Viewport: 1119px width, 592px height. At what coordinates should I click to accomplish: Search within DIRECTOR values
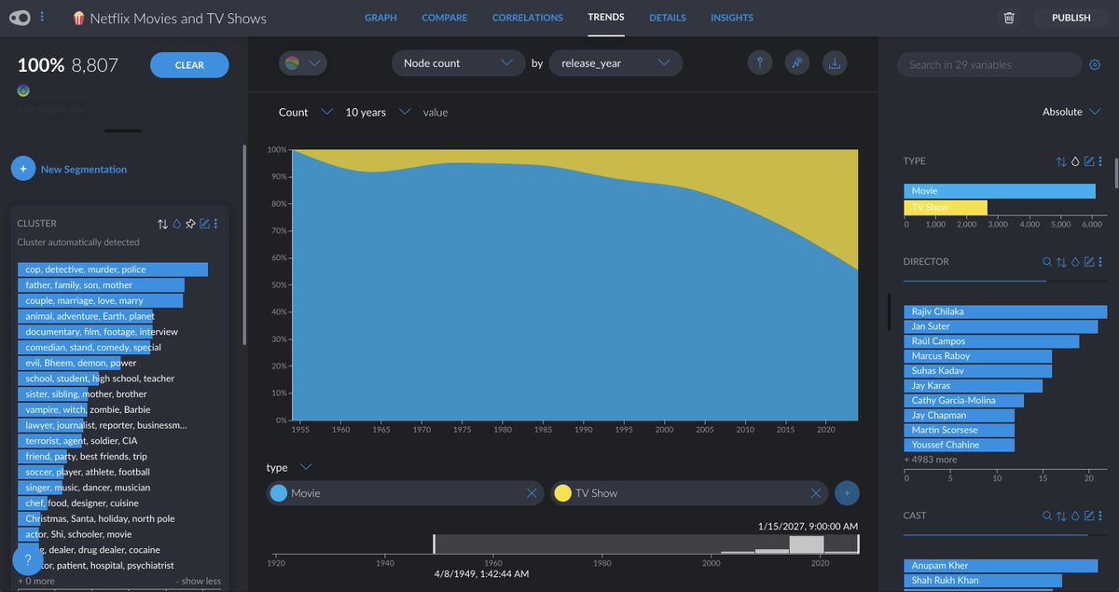click(x=1047, y=262)
